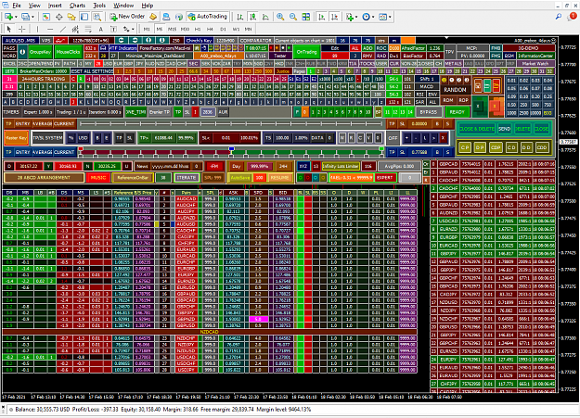The height and width of the screenshot is (418, 580).
Task: Toggle the yellow AutoSave switch
Action: click(239, 178)
